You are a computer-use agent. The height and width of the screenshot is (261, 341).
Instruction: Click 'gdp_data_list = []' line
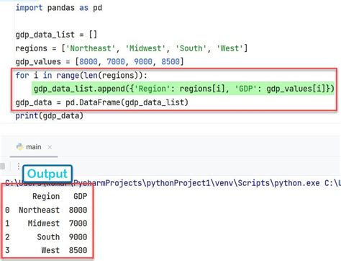pyautogui.click(x=56, y=35)
